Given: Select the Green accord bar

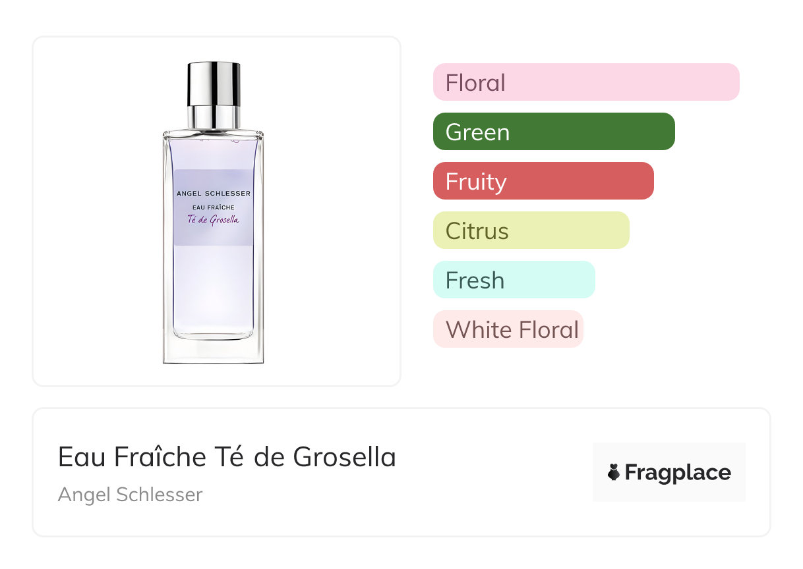Looking at the screenshot, I should (x=554, y=132).
